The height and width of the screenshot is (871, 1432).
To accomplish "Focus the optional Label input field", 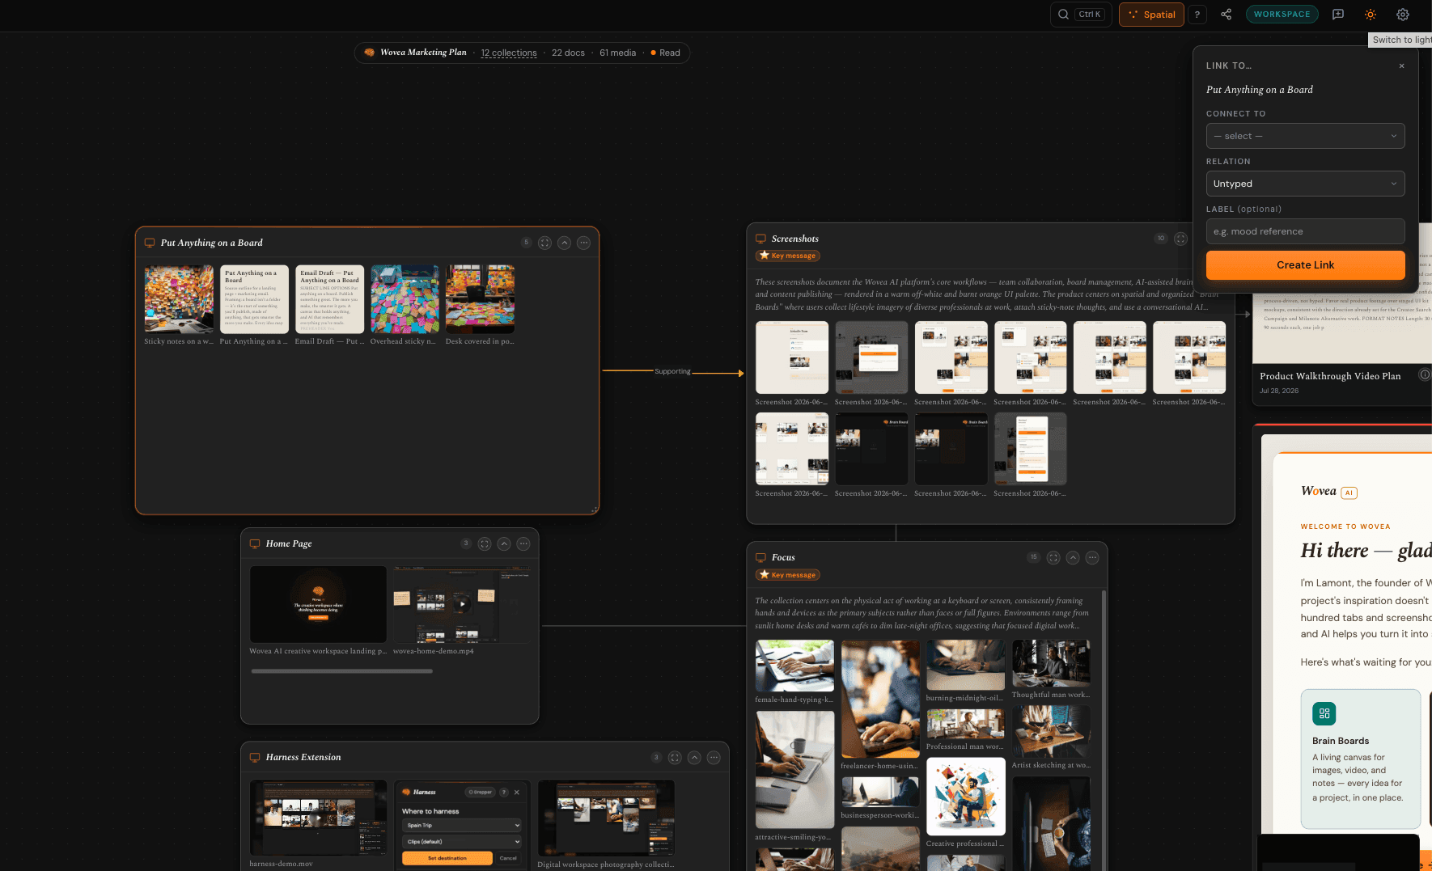I will 1305,231.
